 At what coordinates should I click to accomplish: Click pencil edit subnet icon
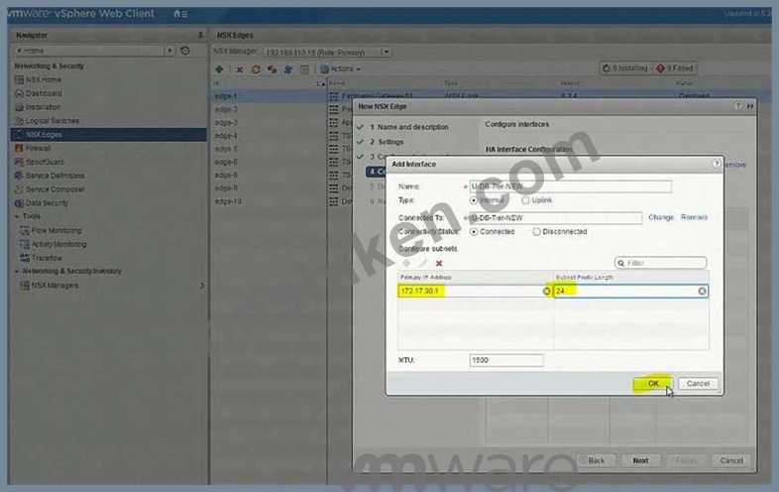423,263
